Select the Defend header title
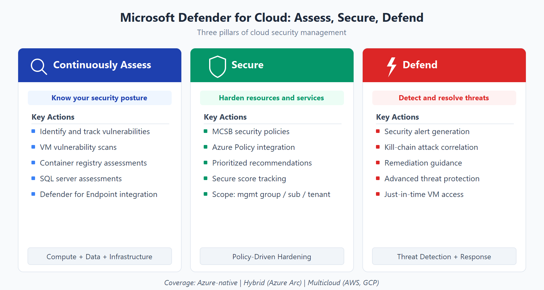Image resolution: width=544 pixels, height=290 pixels. click(420, 65)
